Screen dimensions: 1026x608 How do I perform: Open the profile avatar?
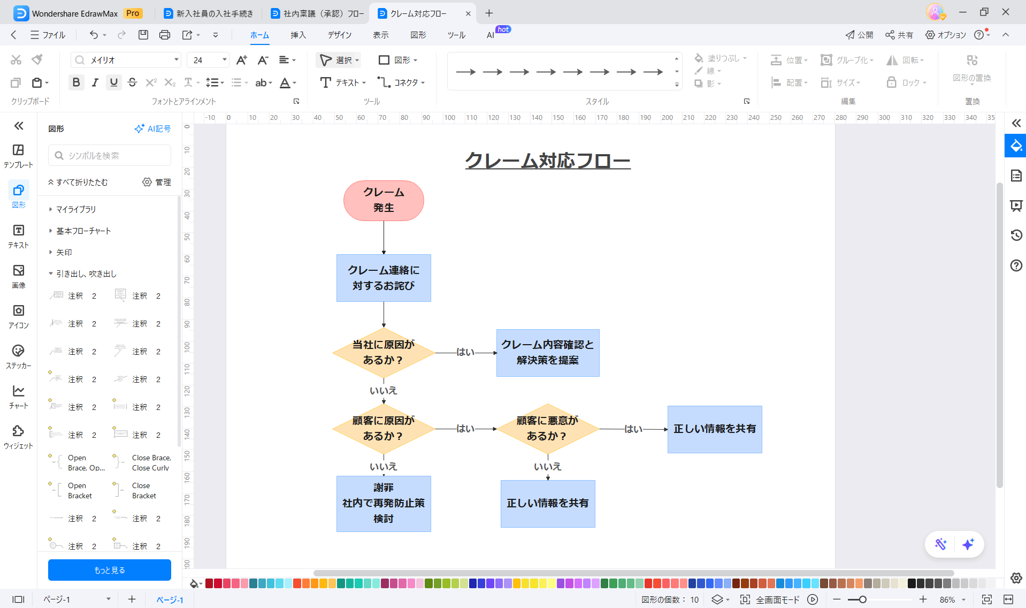click(x=936, y=12)
